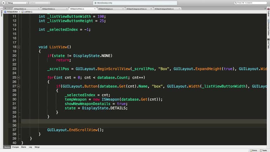Screen dimensions: 270x152
Task: Click 'void ListView()' declaration
Action: (55, 47)
